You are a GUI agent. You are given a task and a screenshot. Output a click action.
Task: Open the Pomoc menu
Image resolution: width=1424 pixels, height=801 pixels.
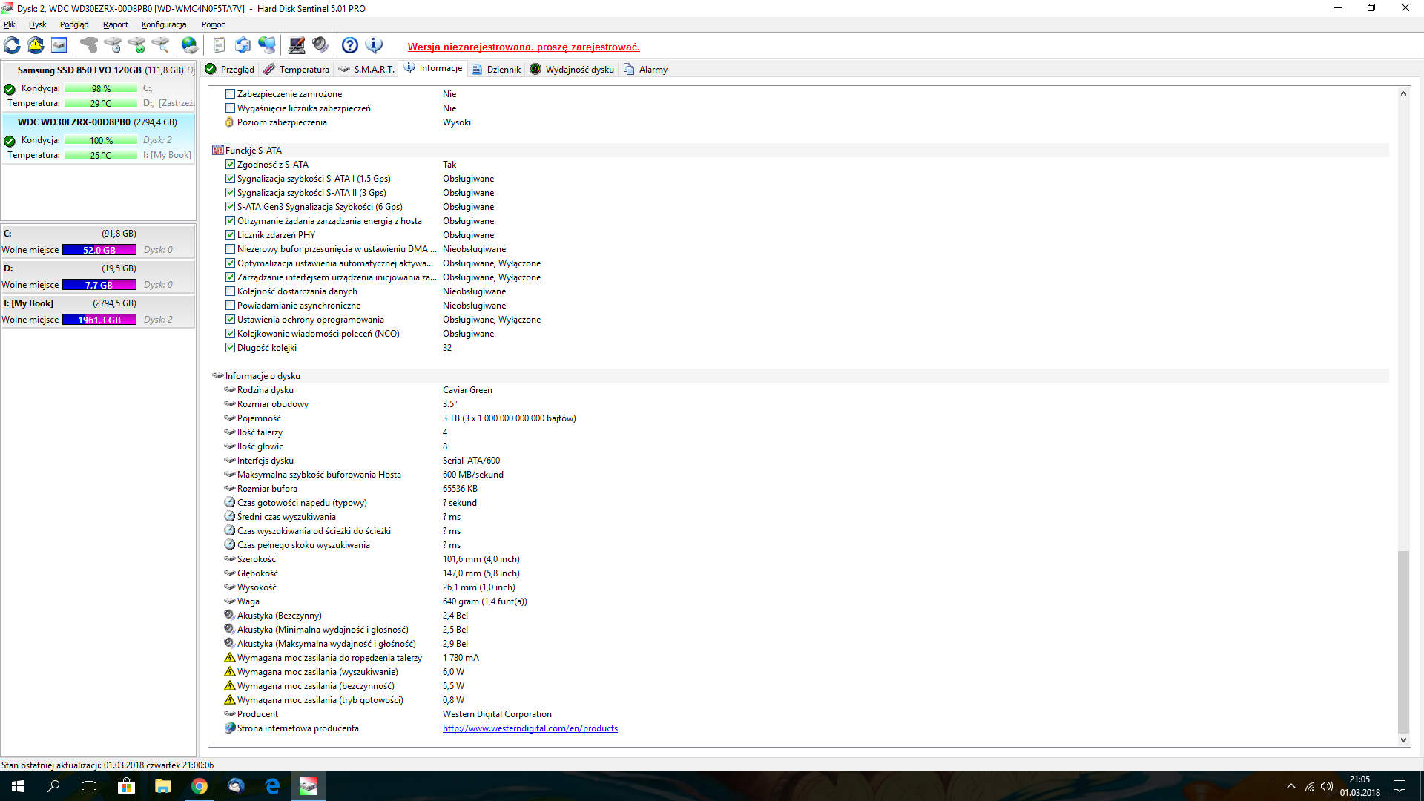tap(214, 24)
